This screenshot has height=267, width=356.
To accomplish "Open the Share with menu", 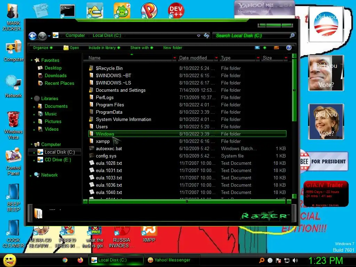I will 142,48.
